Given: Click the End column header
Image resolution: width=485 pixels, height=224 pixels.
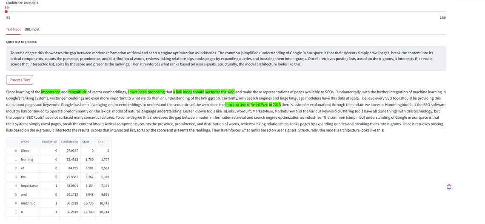Looking at the screenshot, I should [100, 142].
